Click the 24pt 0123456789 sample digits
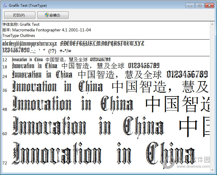The image size is (217, 175). [187, 74]
